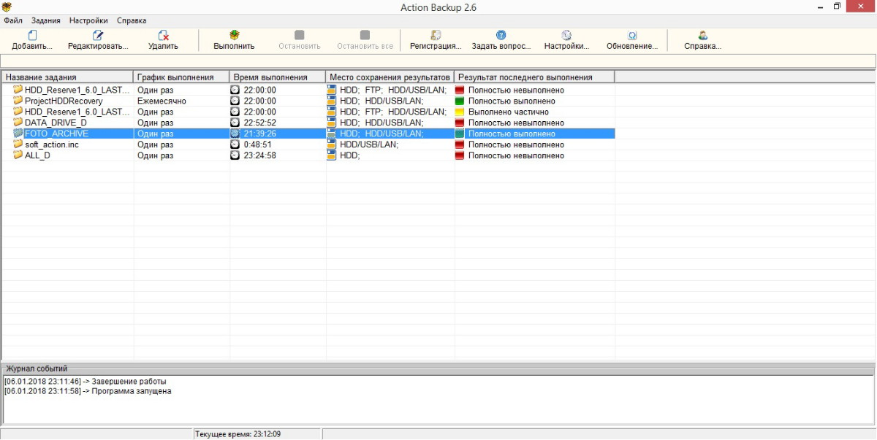This screenshot has width=877, height=440.
Task: Sort by Название задания column header
Action: (67, 77)
